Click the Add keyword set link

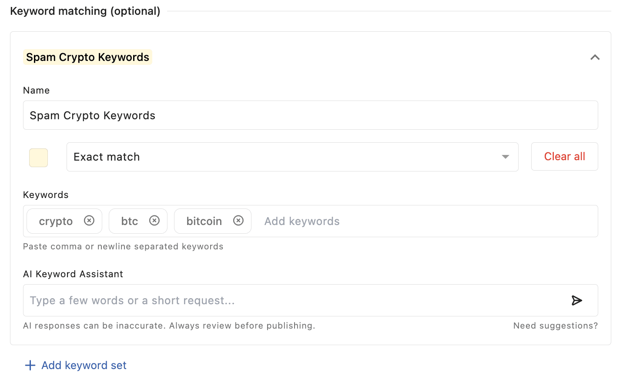coord(84,365)
